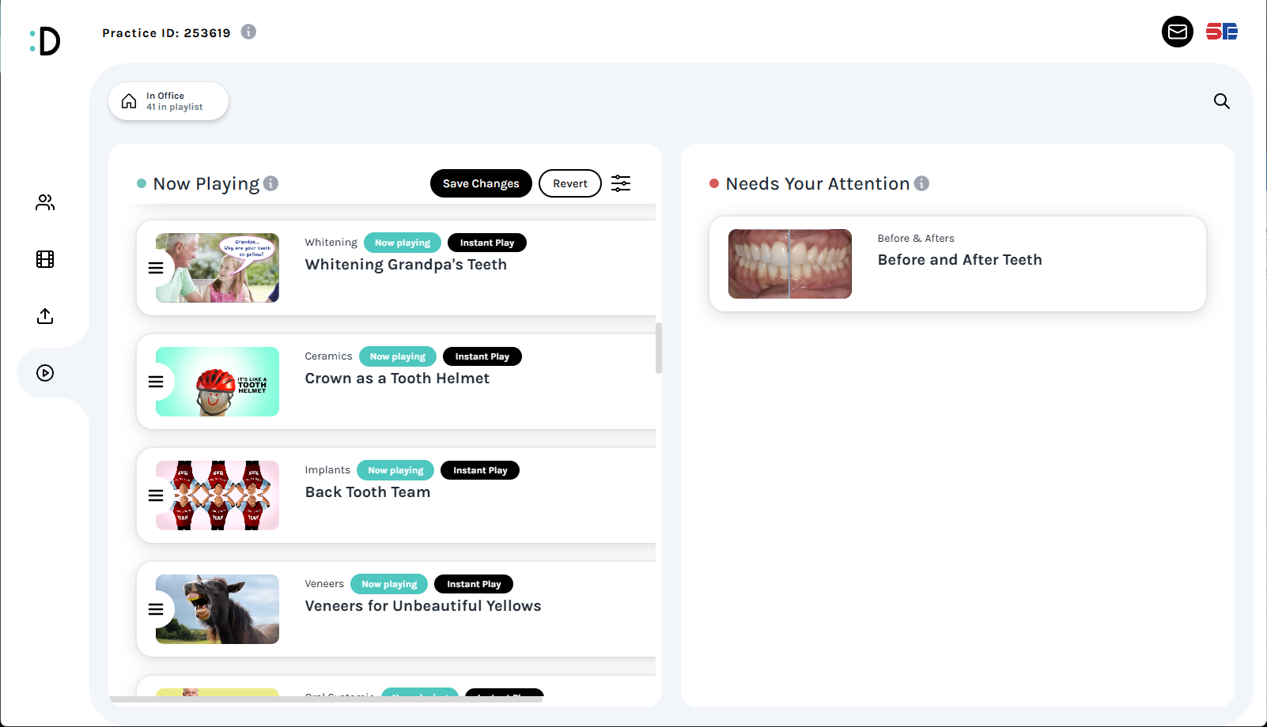This screenshot has width=1267, height=727.
Task: Open Back Tooth Team thumbnail
Action: (217, 495)
